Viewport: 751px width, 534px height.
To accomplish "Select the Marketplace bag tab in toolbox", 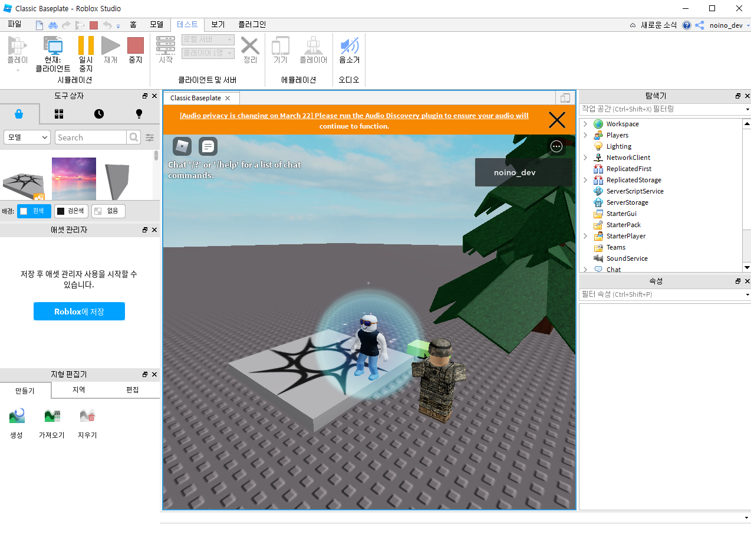I will 19,114.
